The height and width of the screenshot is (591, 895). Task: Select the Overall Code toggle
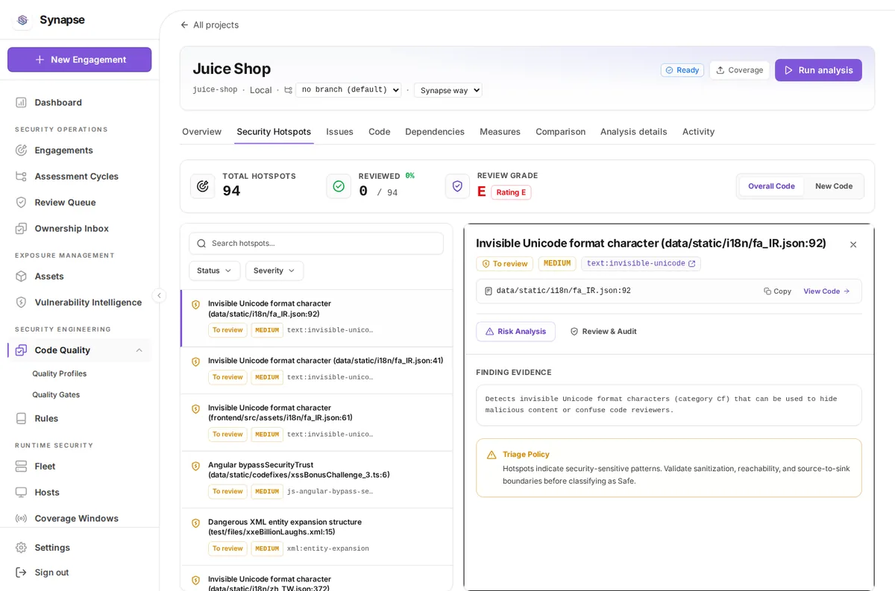771,186
